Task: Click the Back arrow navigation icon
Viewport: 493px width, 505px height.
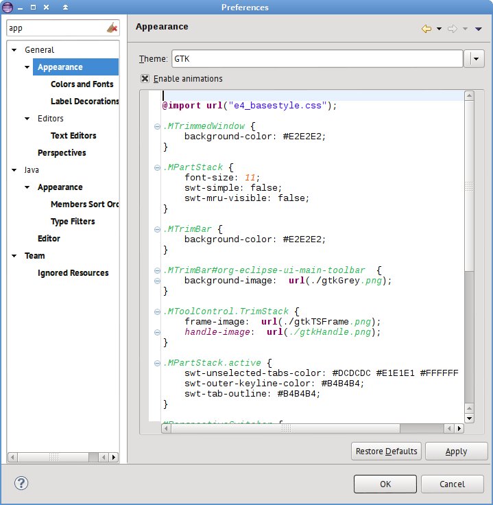Action: 426,29
